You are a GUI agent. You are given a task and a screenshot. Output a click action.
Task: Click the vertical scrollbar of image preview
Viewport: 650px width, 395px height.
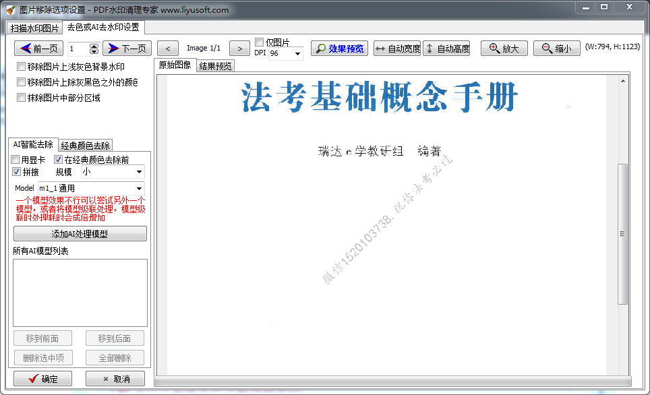click(623, 234)
